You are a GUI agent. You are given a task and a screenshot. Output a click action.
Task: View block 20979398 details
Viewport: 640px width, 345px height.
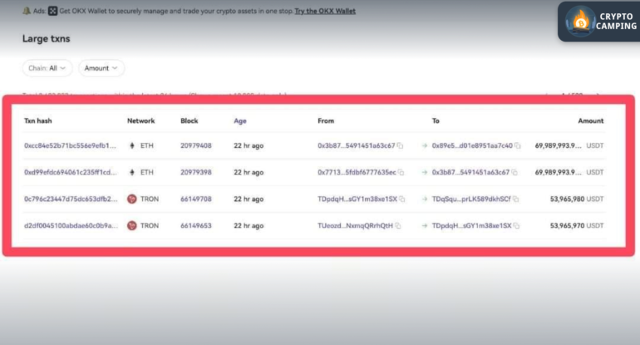coord(195,173)
